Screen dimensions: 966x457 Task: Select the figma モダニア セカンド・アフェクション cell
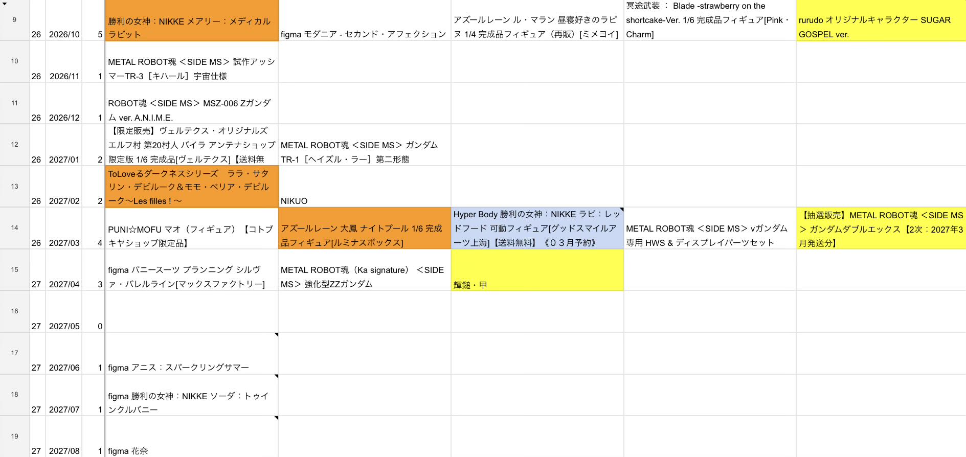[365, 20]
